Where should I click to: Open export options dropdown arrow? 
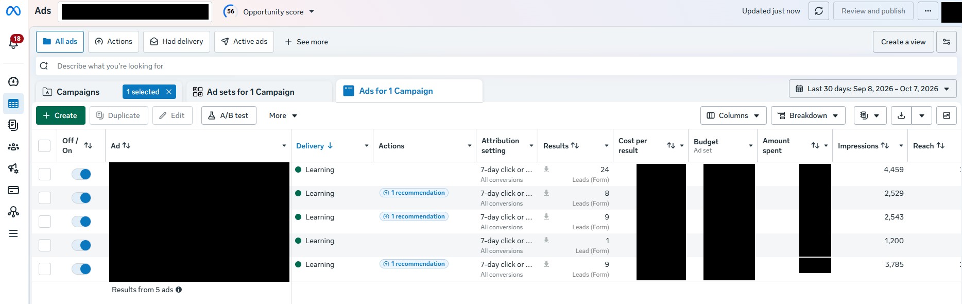[922, 115]
